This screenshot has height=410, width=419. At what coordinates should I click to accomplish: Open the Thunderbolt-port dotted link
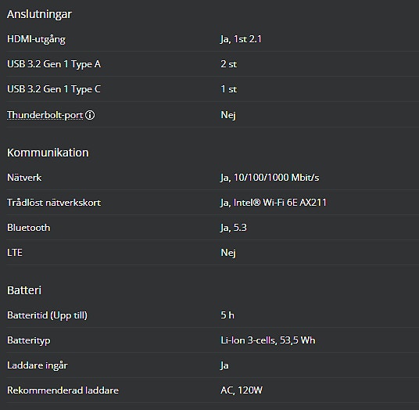45,115
